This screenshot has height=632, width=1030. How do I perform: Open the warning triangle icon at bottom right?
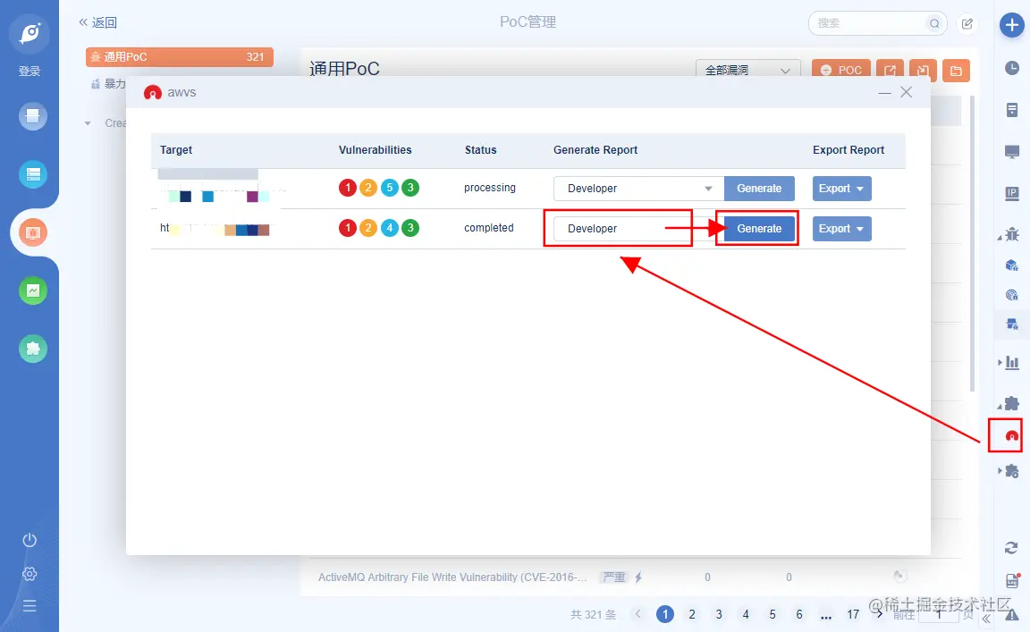(1011, 613)
